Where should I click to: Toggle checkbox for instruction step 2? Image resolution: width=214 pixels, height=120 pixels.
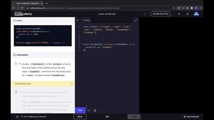tap(16, 92)
